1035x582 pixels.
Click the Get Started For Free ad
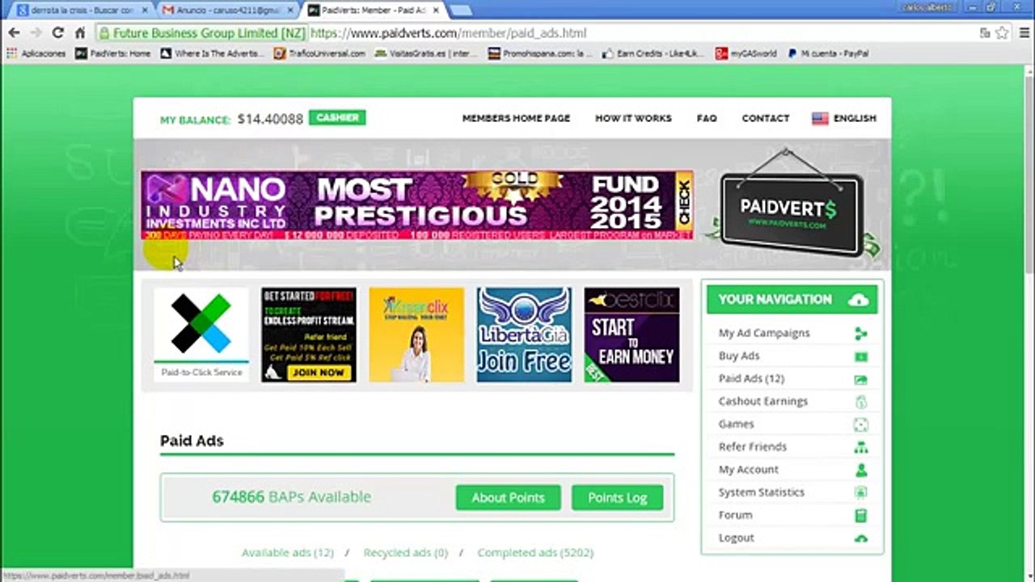[309, 335]
